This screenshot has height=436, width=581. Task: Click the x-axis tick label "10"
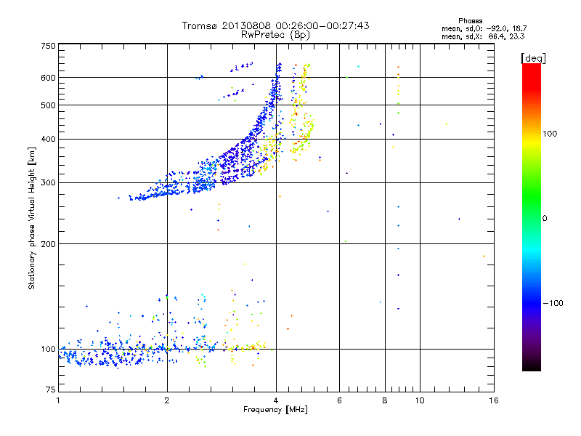pyautogui.click(x=420, y=400)
